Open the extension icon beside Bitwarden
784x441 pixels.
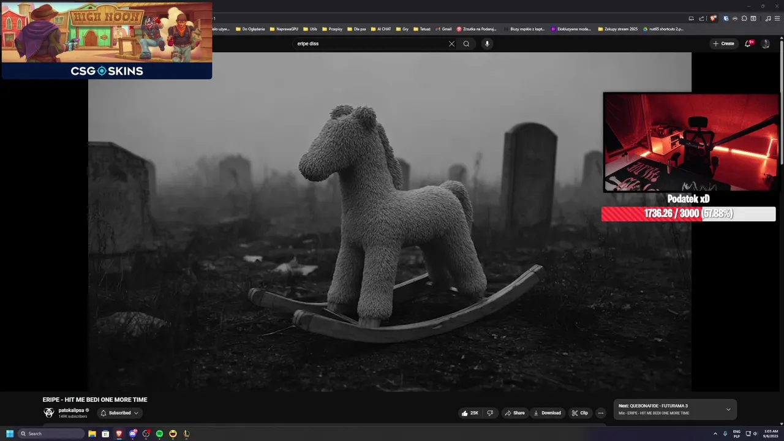735,18
